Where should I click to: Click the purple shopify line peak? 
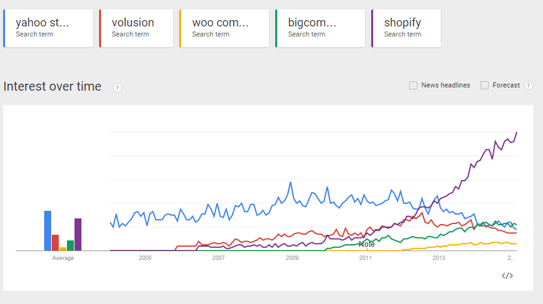516,132
